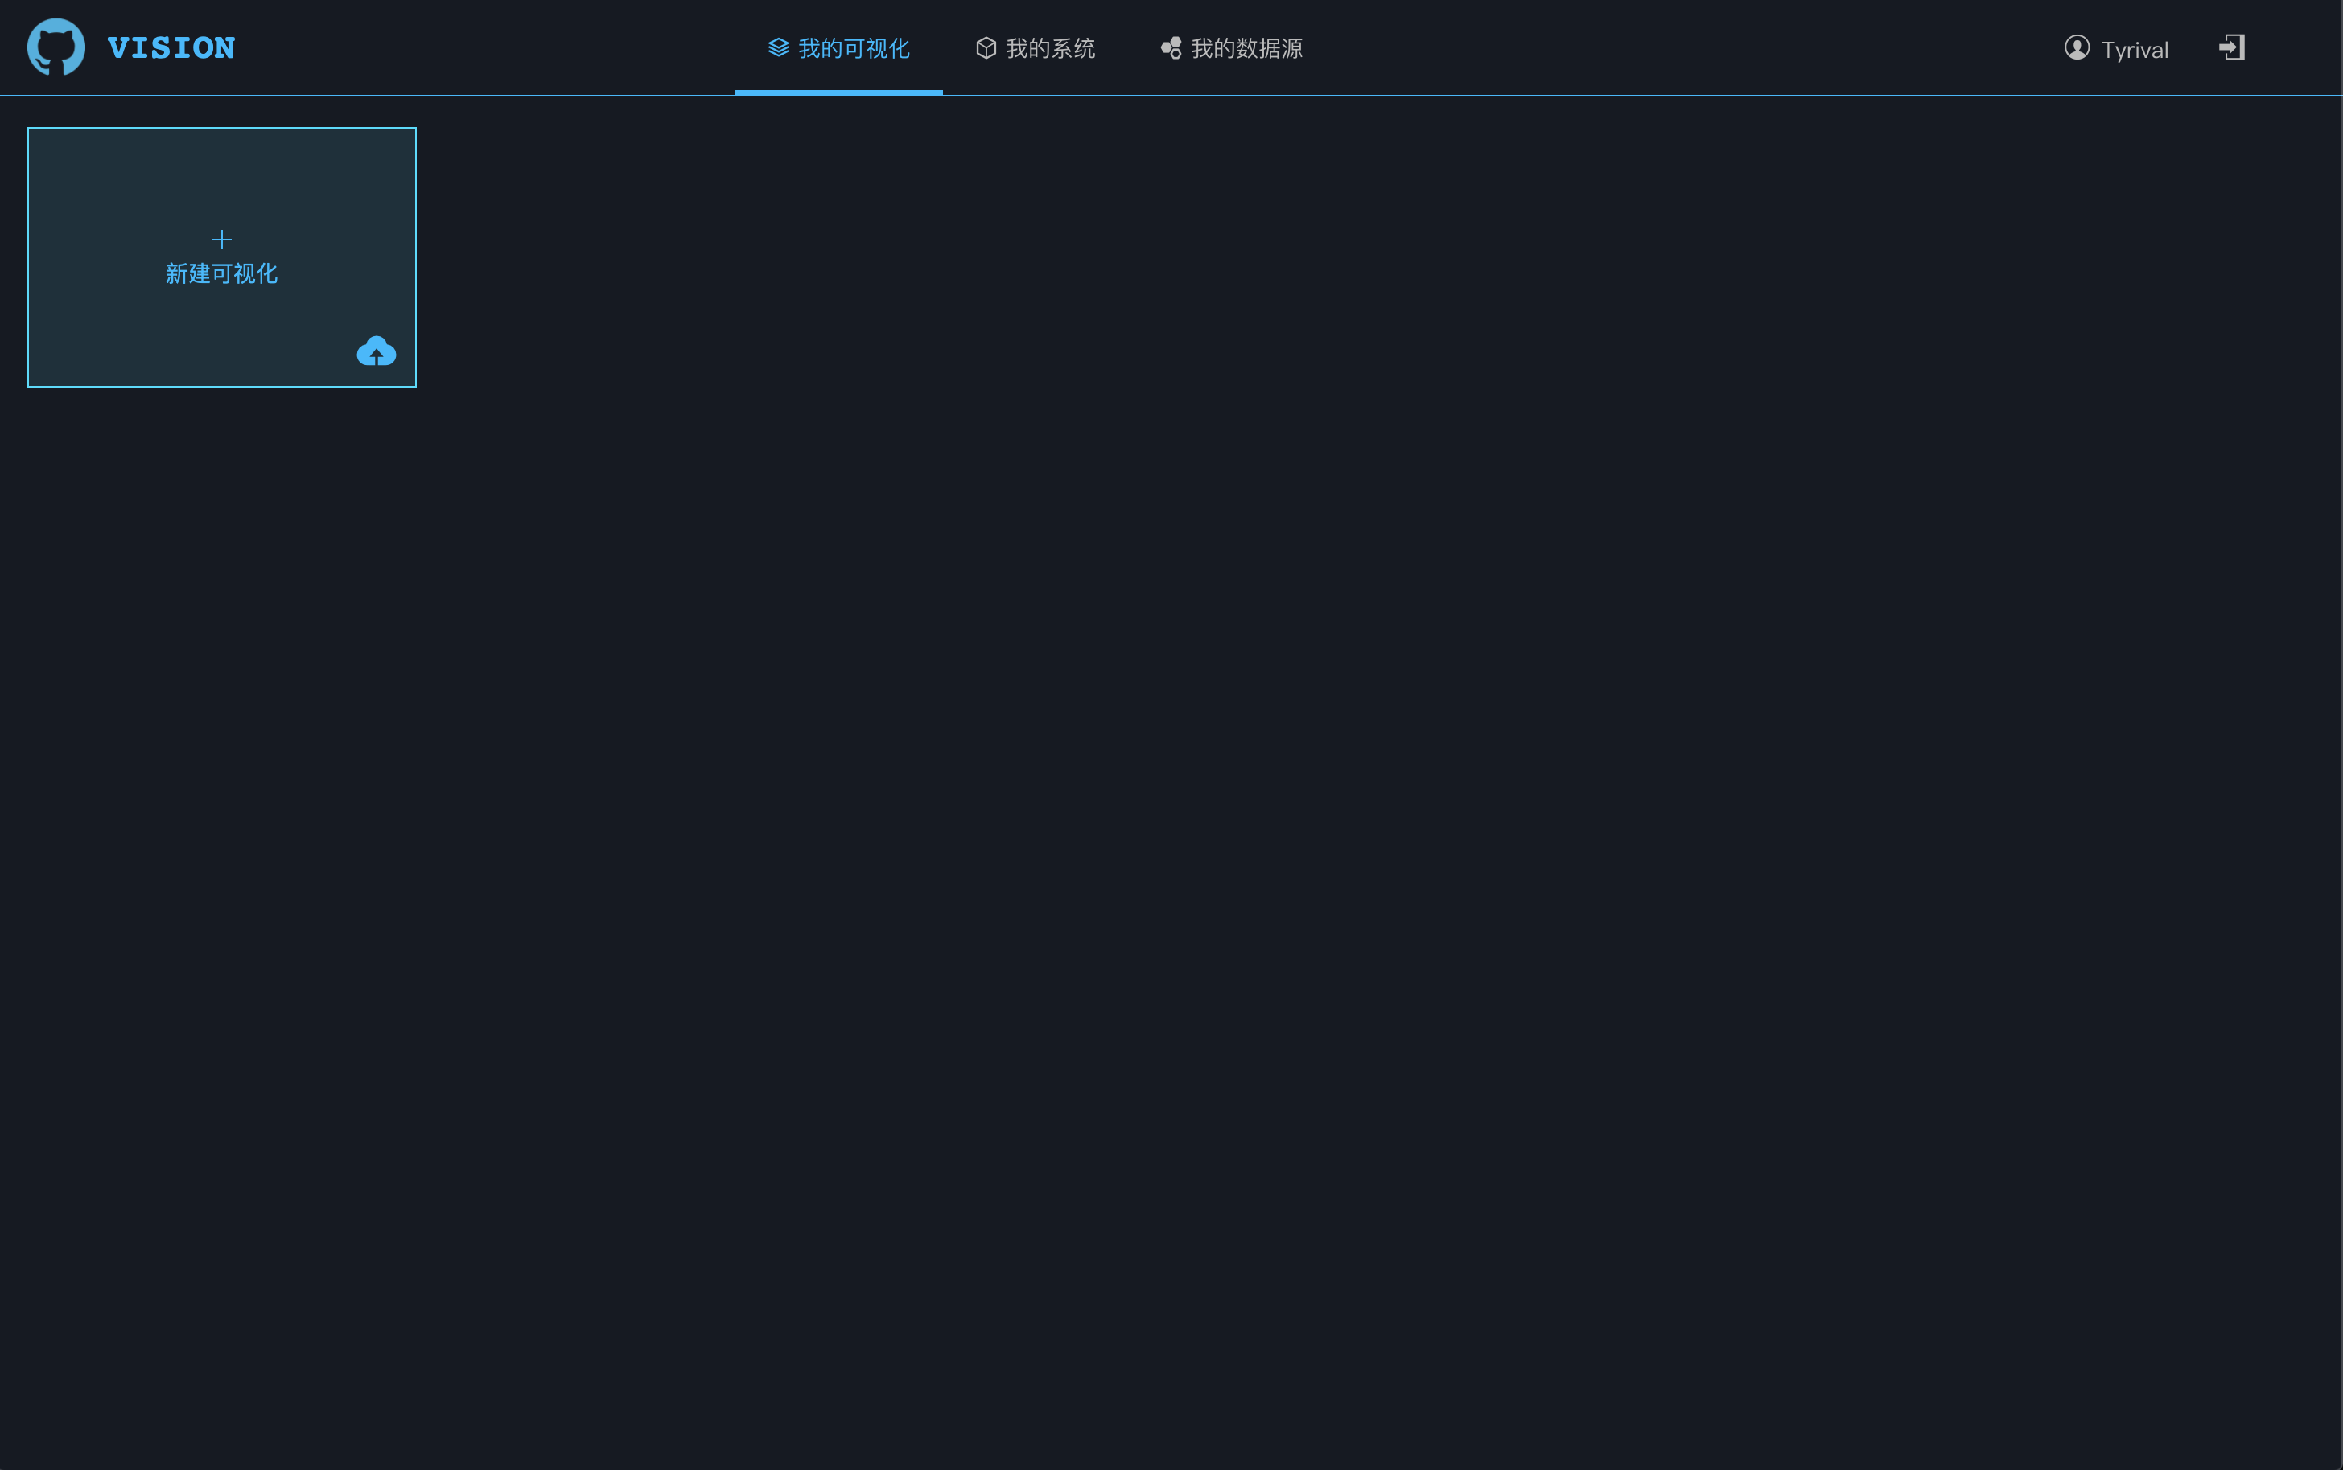Viewport: 2343px width, 1470px height.
Task: Import via the cloud upload icon
Action: click(x=377, y=351)
